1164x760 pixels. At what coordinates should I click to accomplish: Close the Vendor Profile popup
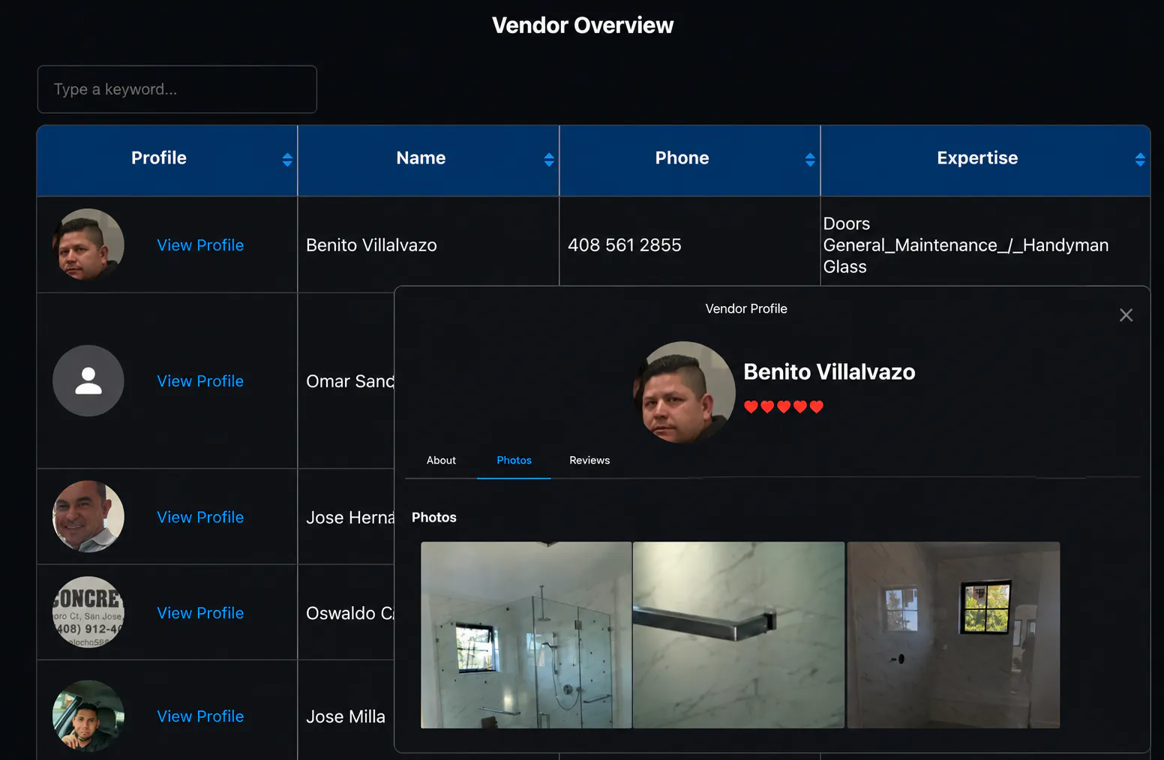click(x=1126, y=315)
